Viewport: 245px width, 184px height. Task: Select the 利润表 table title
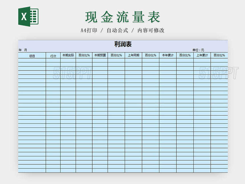(x=123, y=44)
